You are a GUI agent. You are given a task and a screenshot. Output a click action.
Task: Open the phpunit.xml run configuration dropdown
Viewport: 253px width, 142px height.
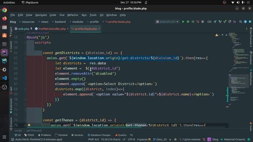point(167,22)
